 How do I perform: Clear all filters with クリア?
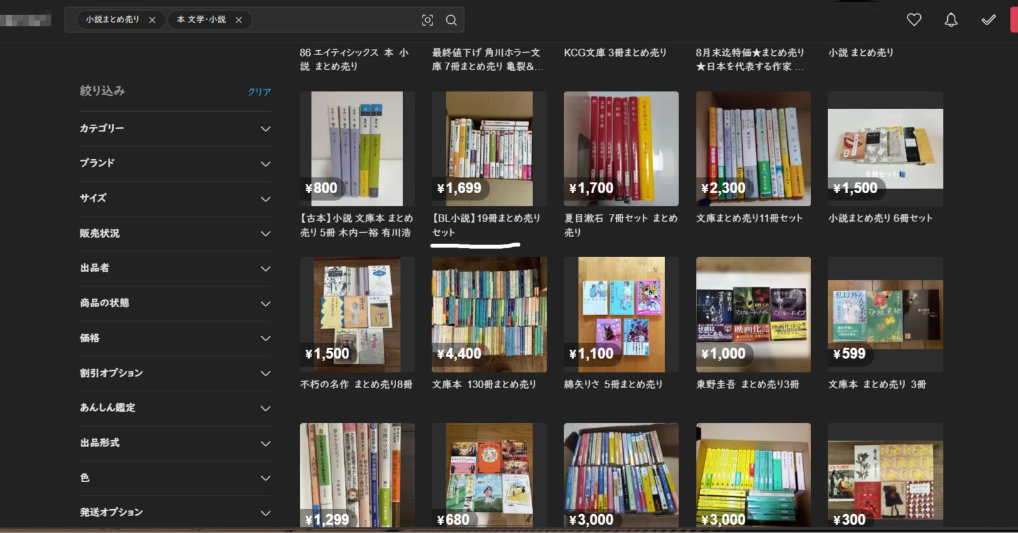coord(259,92)
